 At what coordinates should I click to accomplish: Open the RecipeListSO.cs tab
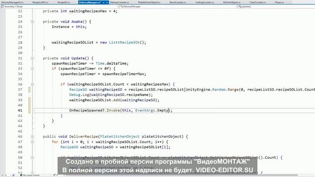tap(40, 2)
